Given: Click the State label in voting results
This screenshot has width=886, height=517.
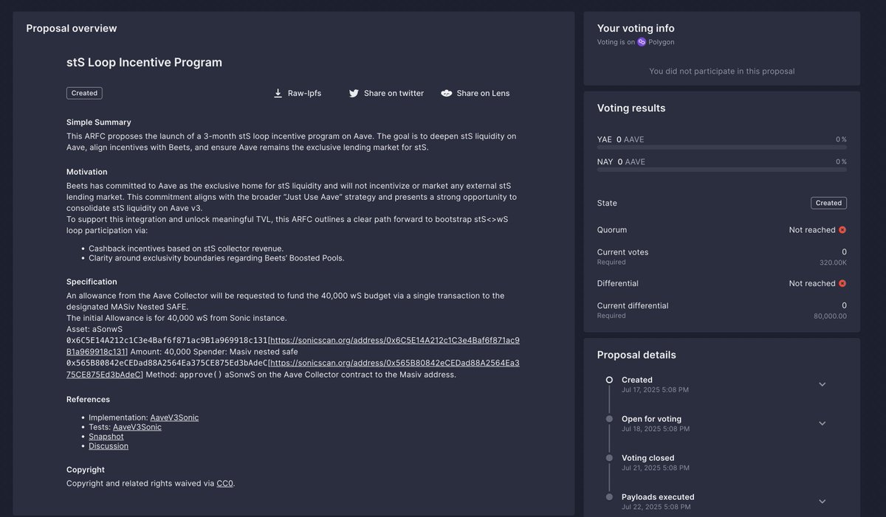Looking at the screenshot, I should [x=607, y=203].
